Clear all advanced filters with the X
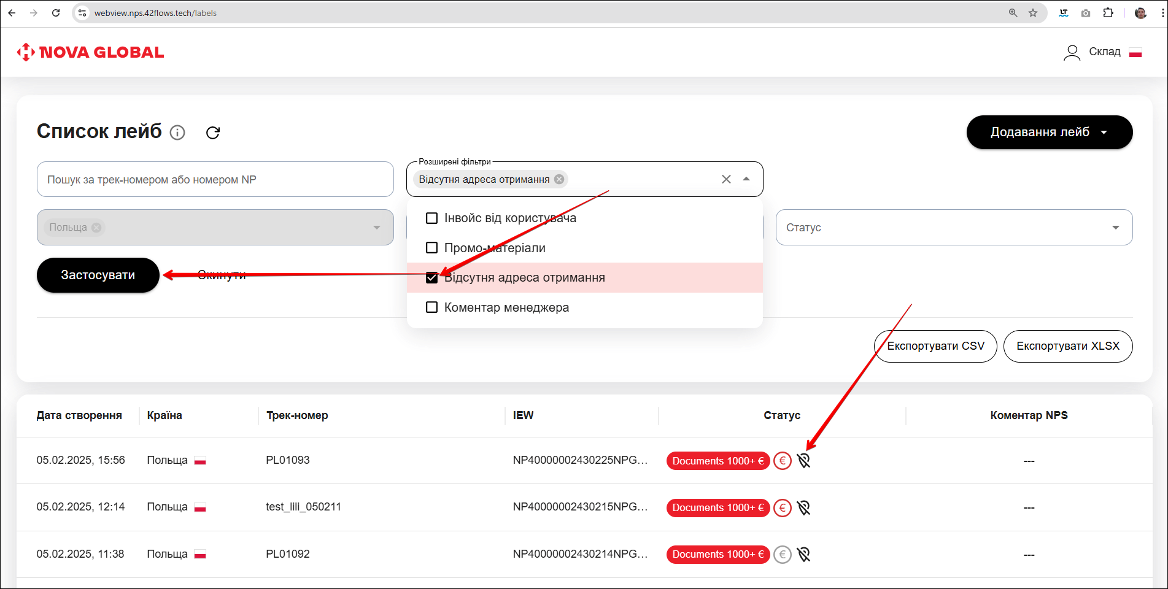1168x589 pixels. pos(726,179)
